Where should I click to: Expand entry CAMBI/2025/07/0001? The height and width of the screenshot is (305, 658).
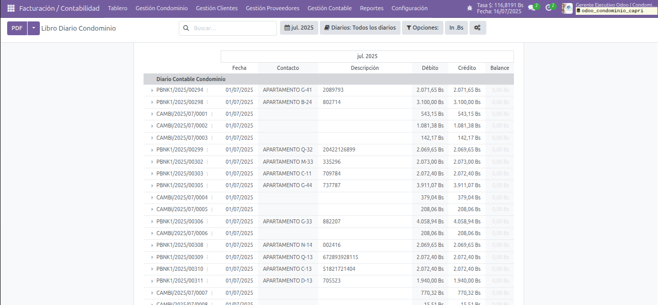tap(152, 114)
